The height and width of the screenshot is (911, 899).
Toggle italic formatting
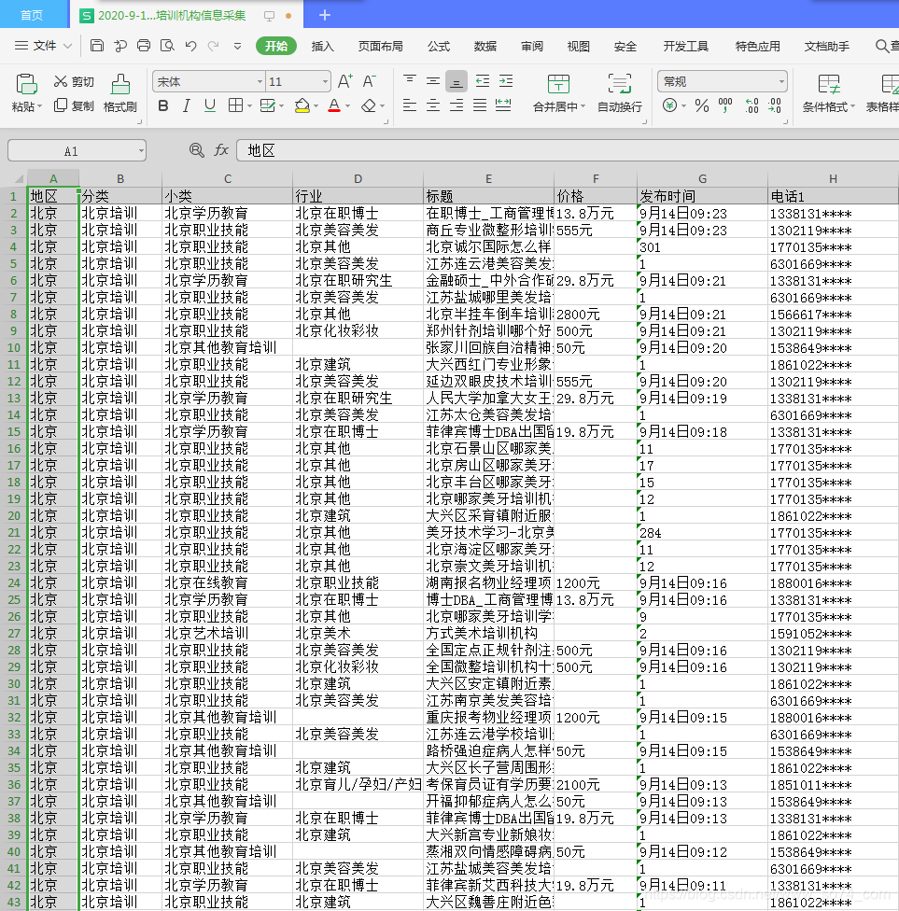(x=186, y=105)
